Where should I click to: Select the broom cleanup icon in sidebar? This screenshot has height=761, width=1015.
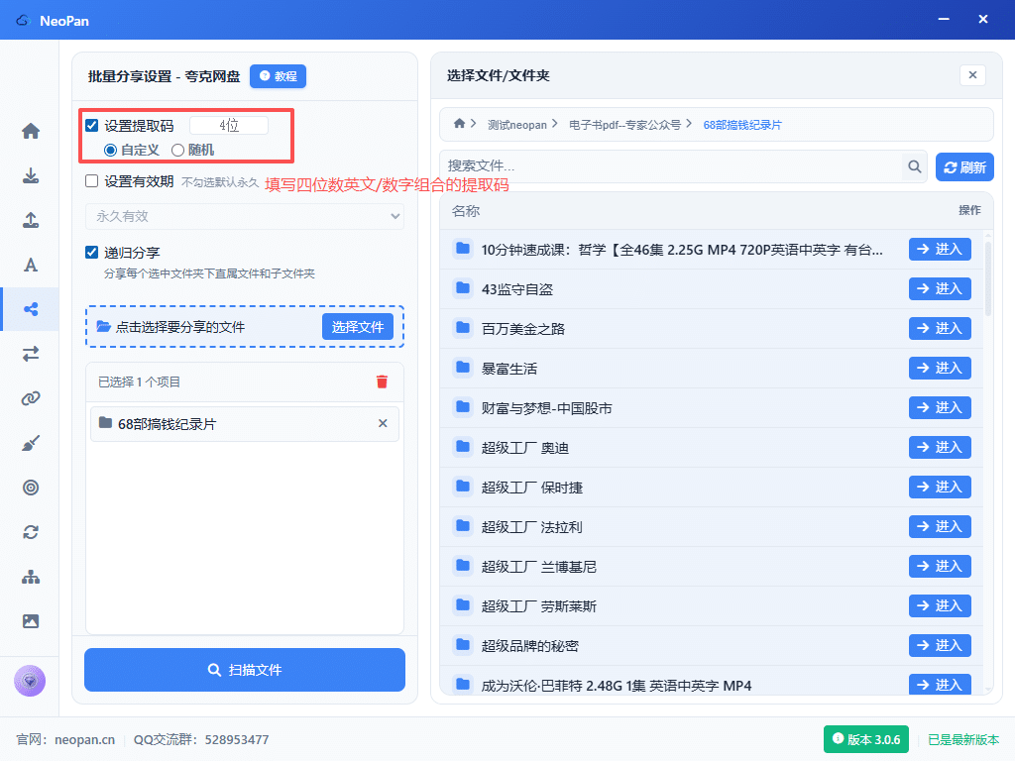pyautogui.click(x=31, y=443)
